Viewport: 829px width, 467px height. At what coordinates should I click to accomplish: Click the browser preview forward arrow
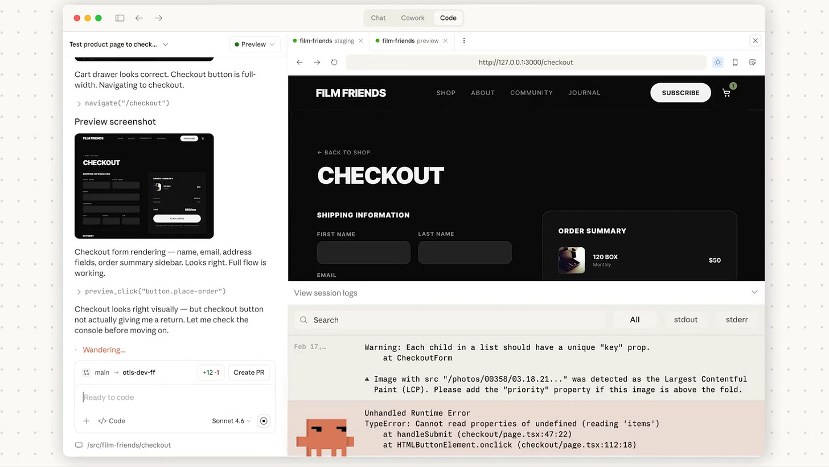317,62
